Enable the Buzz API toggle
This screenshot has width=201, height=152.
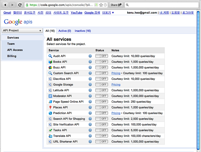point(102,67)
